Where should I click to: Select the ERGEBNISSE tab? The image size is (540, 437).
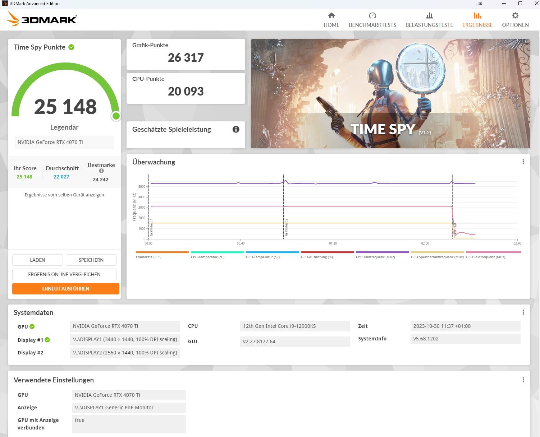(477, 20)
